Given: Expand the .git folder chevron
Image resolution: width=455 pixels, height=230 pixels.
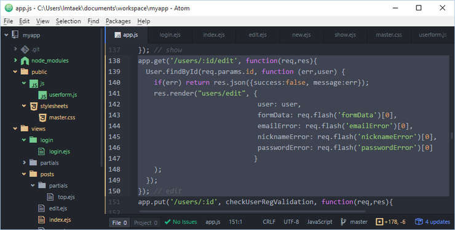Looking at the screenshot, I should tap(15, 49).
